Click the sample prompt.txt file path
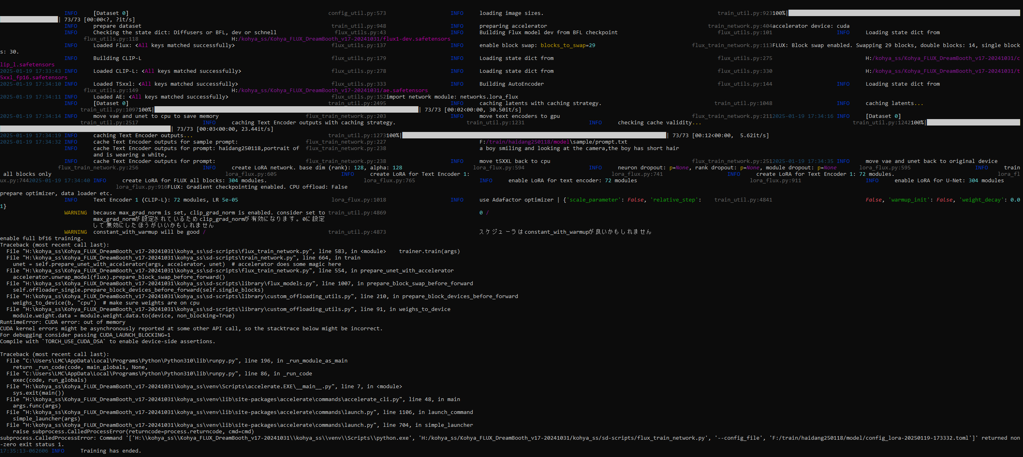 pos(553,142)
